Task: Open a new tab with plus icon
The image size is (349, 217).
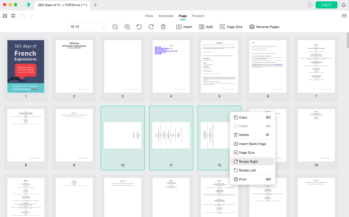Action: [95, 5]
